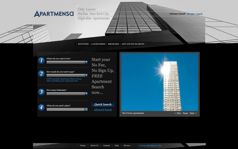The image size is (238, 149).
Task: Expand the 'Where do you want to live' dropdown arrow
Action: coord(86,62)
